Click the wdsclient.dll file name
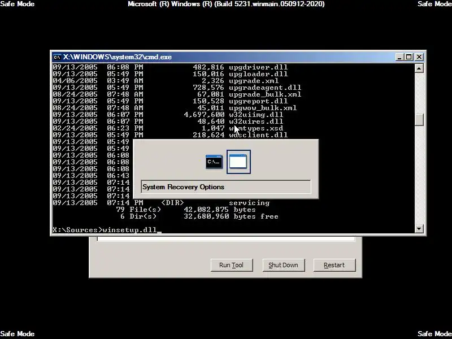 tap(258, 135)
